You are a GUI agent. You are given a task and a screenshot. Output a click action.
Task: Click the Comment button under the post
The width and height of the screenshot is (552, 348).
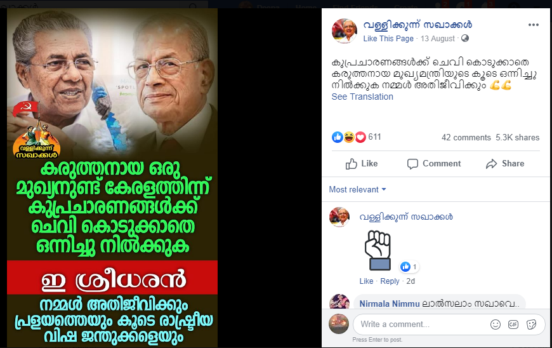pos(434,164)
